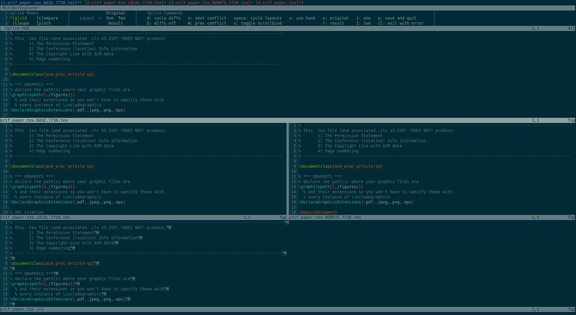Click 'u: use hunk' command text
Screen dimensions: 576x315
click(x=302, y=18)
